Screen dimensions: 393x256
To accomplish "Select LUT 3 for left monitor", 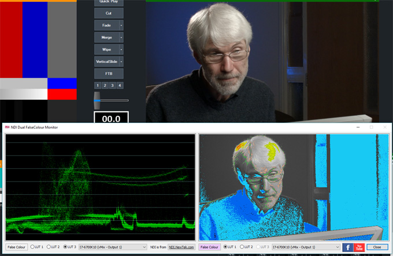I will click(x=70, y=247).
